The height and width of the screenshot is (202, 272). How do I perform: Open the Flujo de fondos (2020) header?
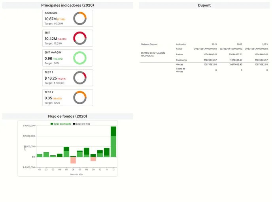68,116
